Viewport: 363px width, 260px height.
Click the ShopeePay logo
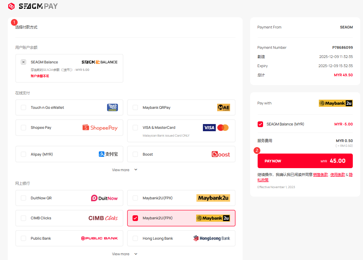[x=100, y=128]
